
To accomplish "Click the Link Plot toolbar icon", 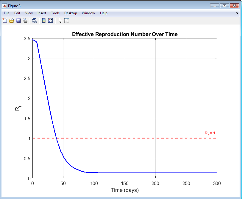I will [x=35, y=21].
